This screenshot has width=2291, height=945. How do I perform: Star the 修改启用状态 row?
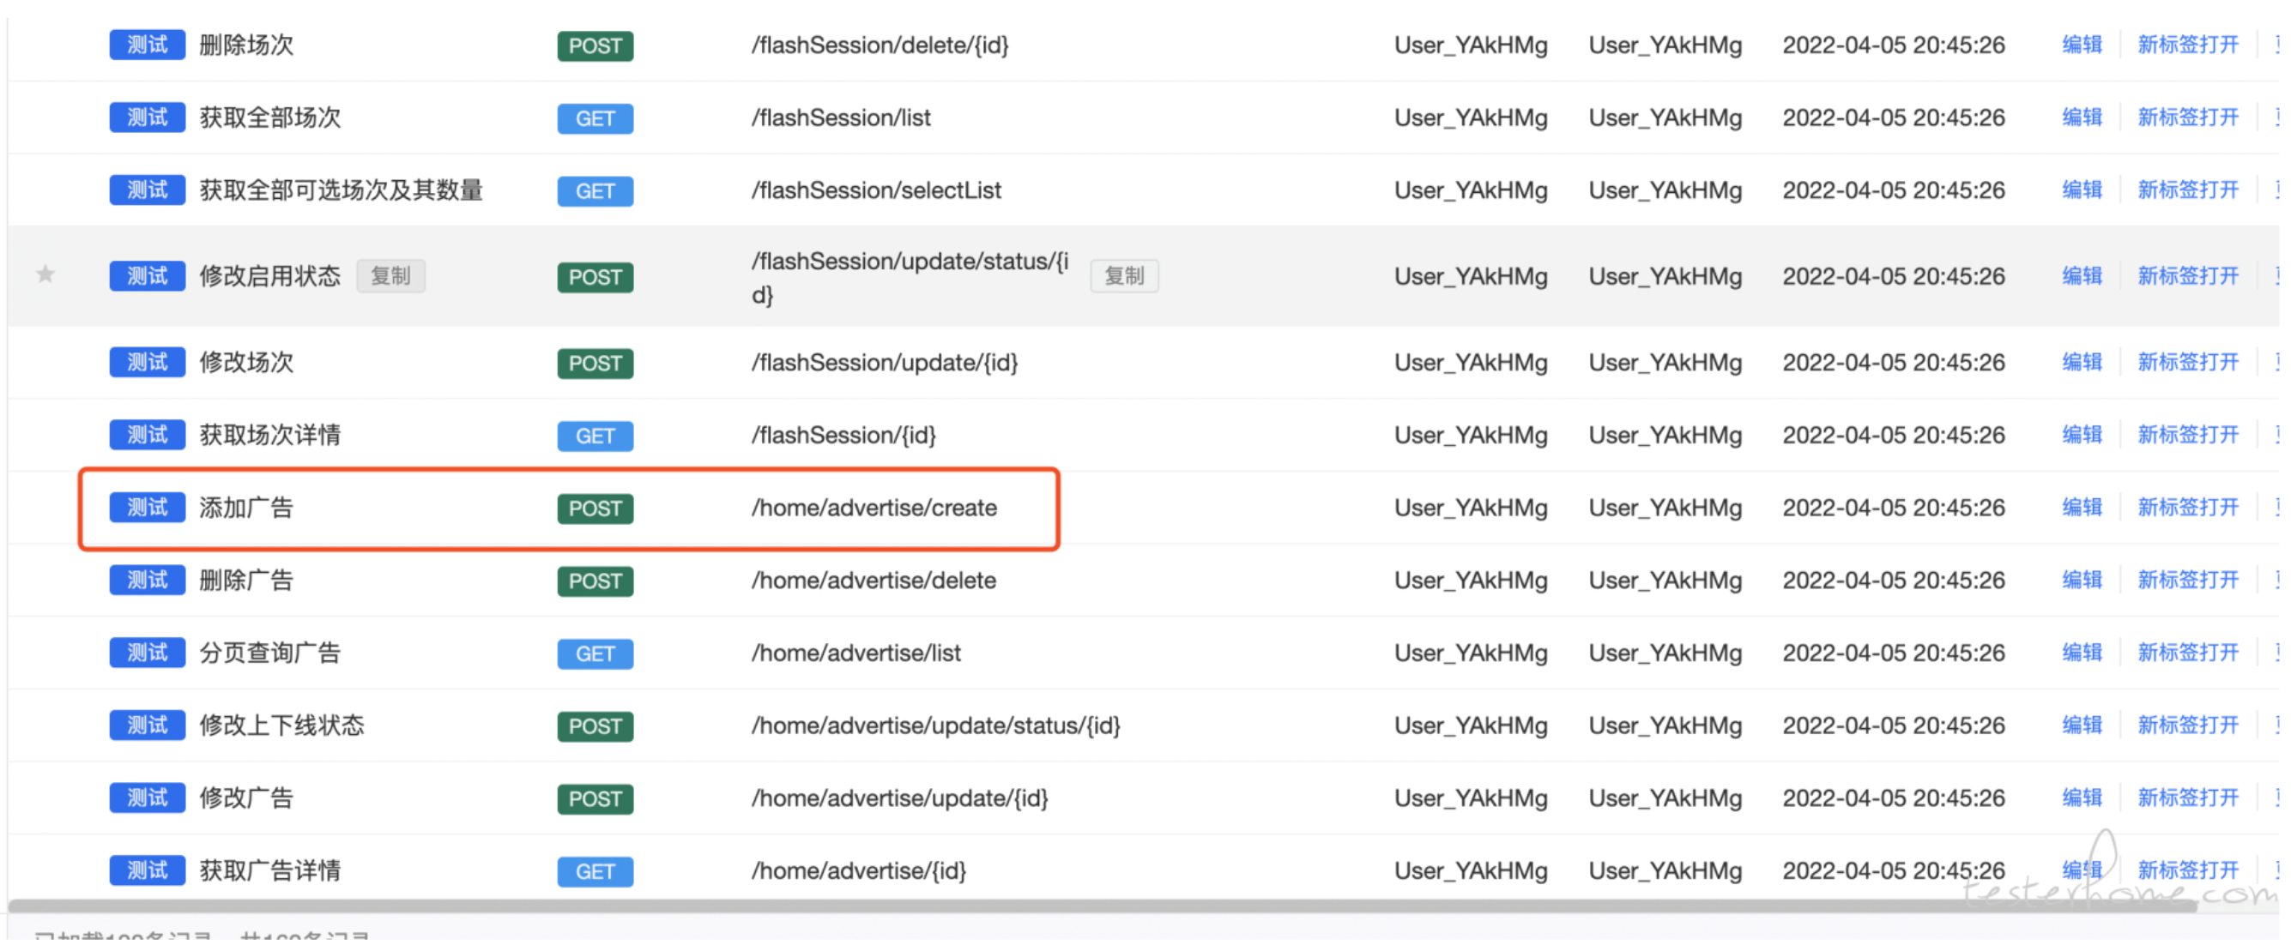[x=45, y=274]
